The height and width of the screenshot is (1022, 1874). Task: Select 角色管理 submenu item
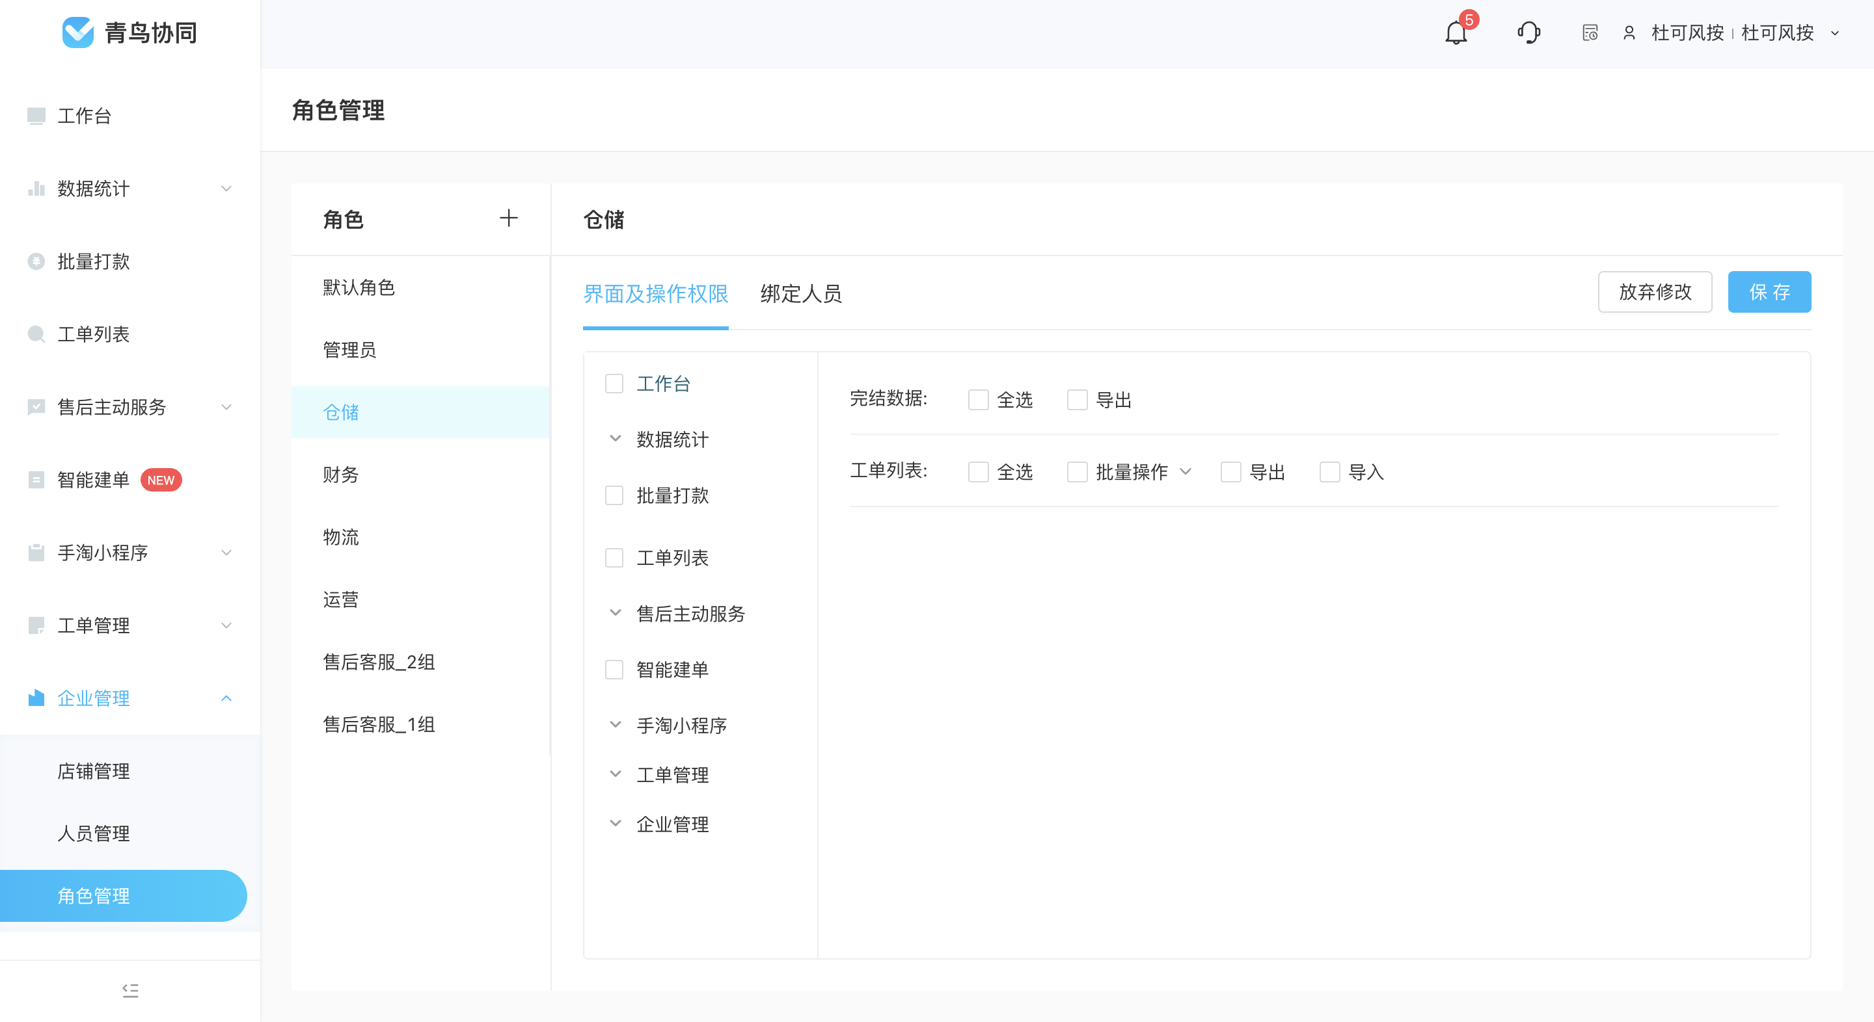[124, 895]
